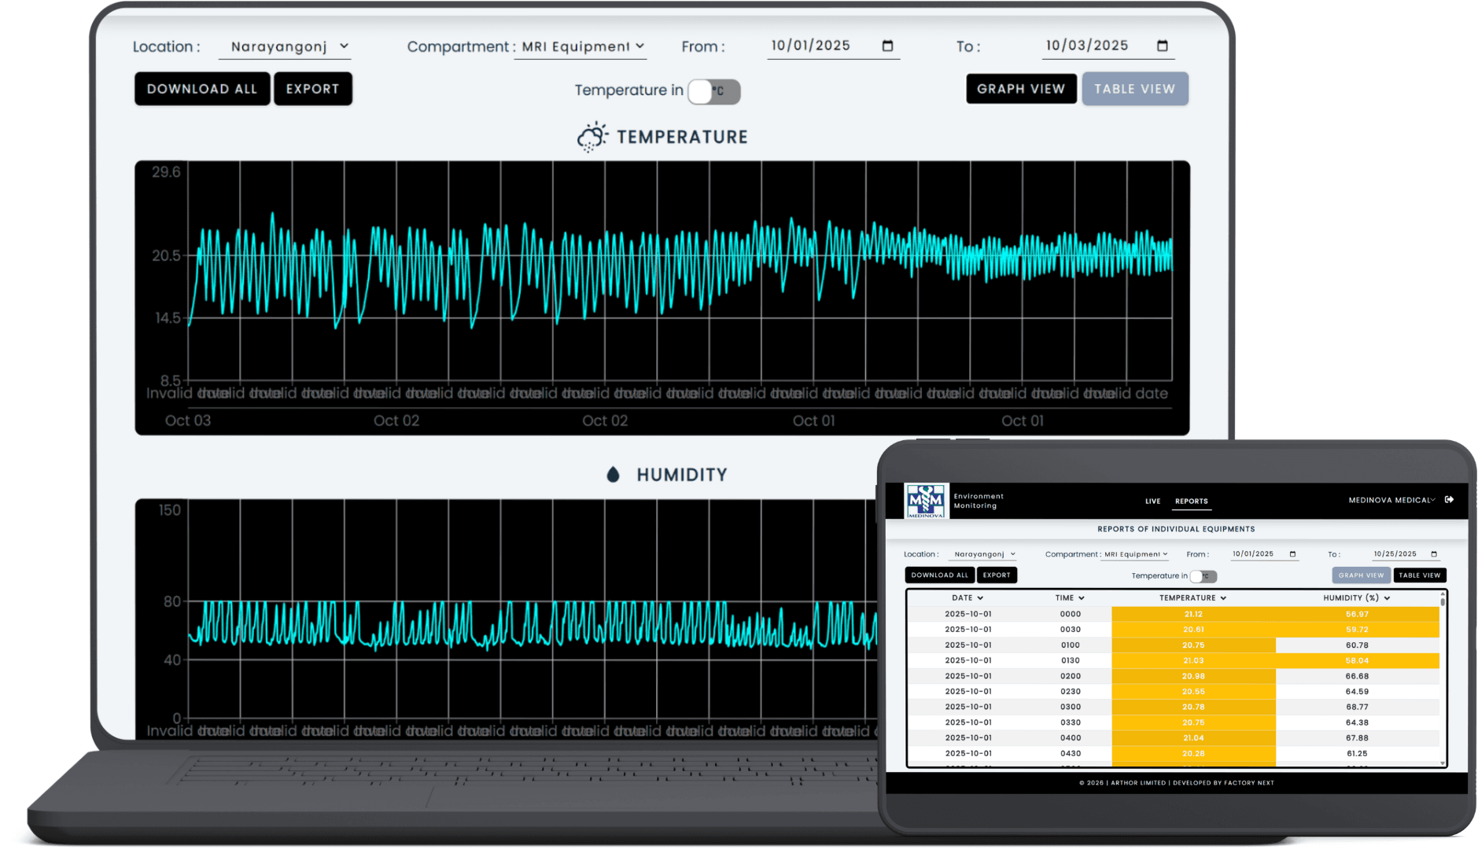
Task: Click the humidity cell 60.78
Action: click(x=1357, y=645)
